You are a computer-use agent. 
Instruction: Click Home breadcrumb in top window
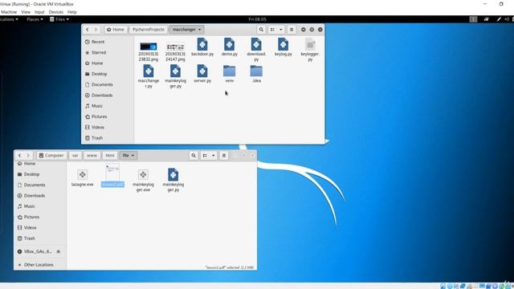tap(116, 30)
